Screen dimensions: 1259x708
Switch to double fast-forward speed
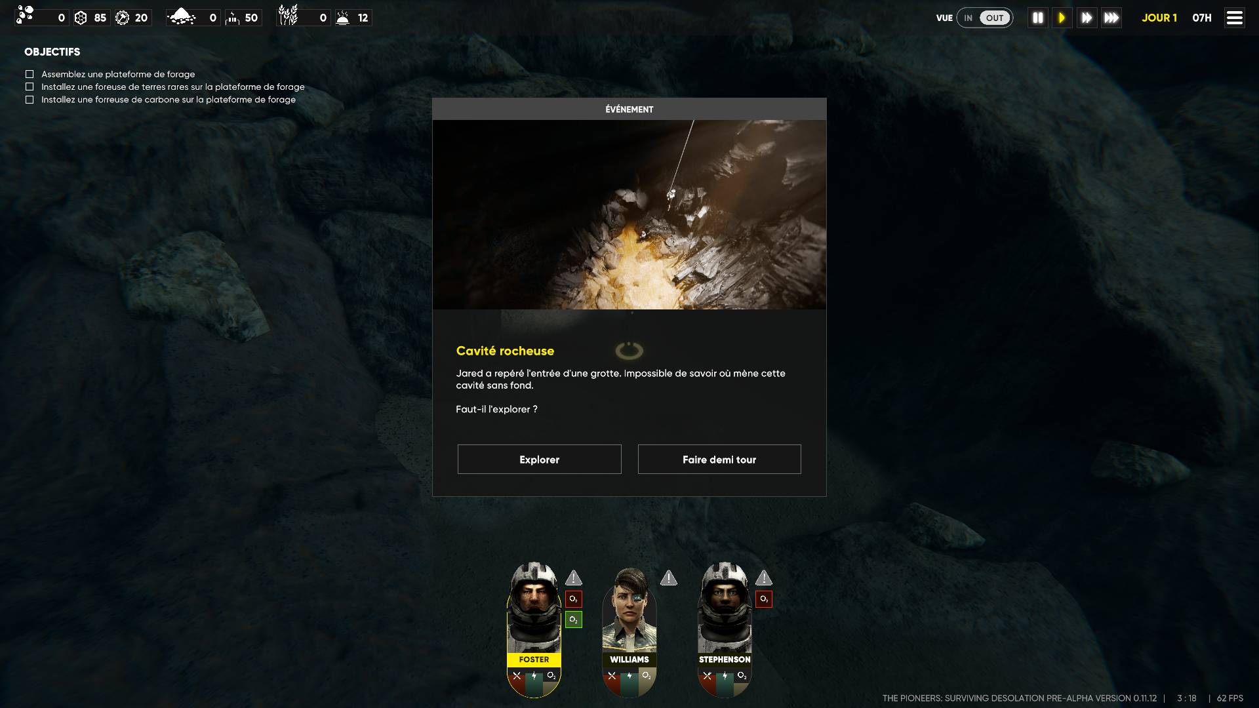pyautogui.click(x=1087, y=18)
